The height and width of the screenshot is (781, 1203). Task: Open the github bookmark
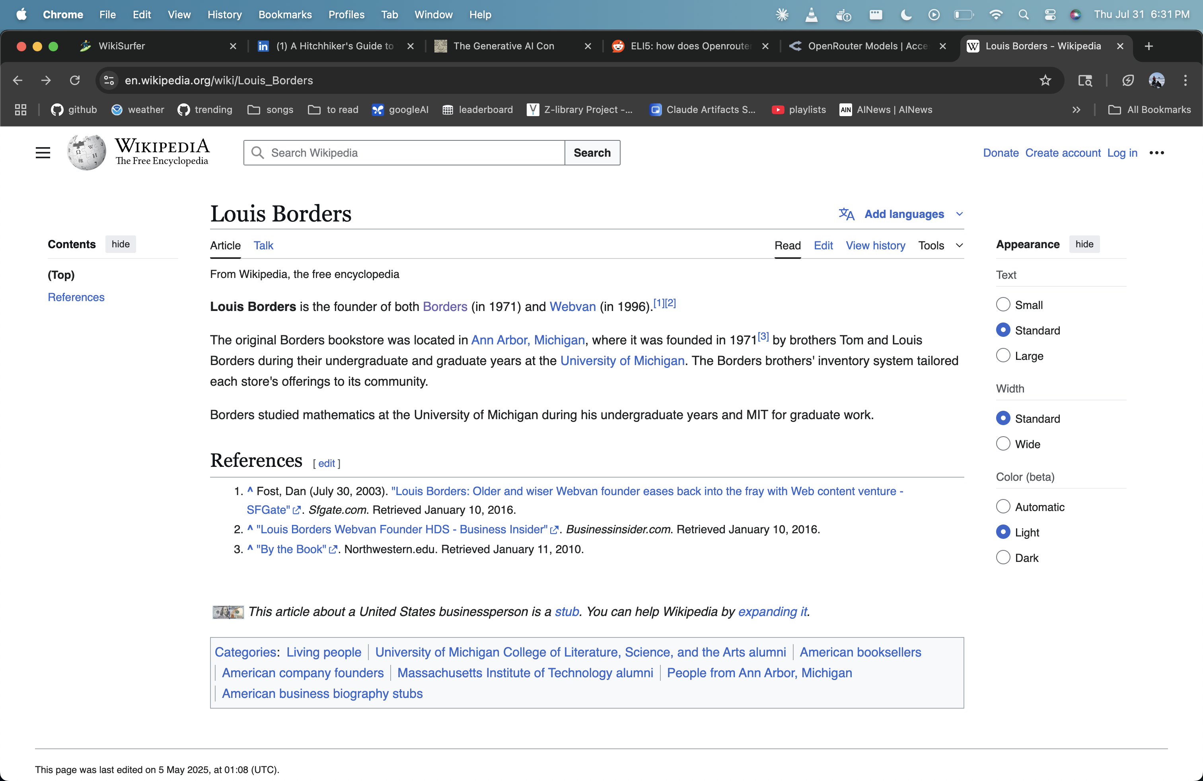pyautogui.click(x=74, y=110)
